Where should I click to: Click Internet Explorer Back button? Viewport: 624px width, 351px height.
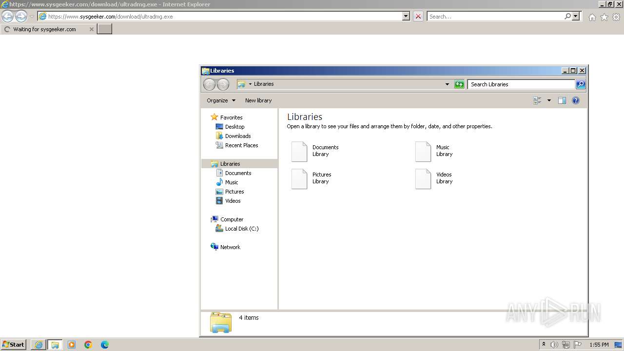point(8,16)
